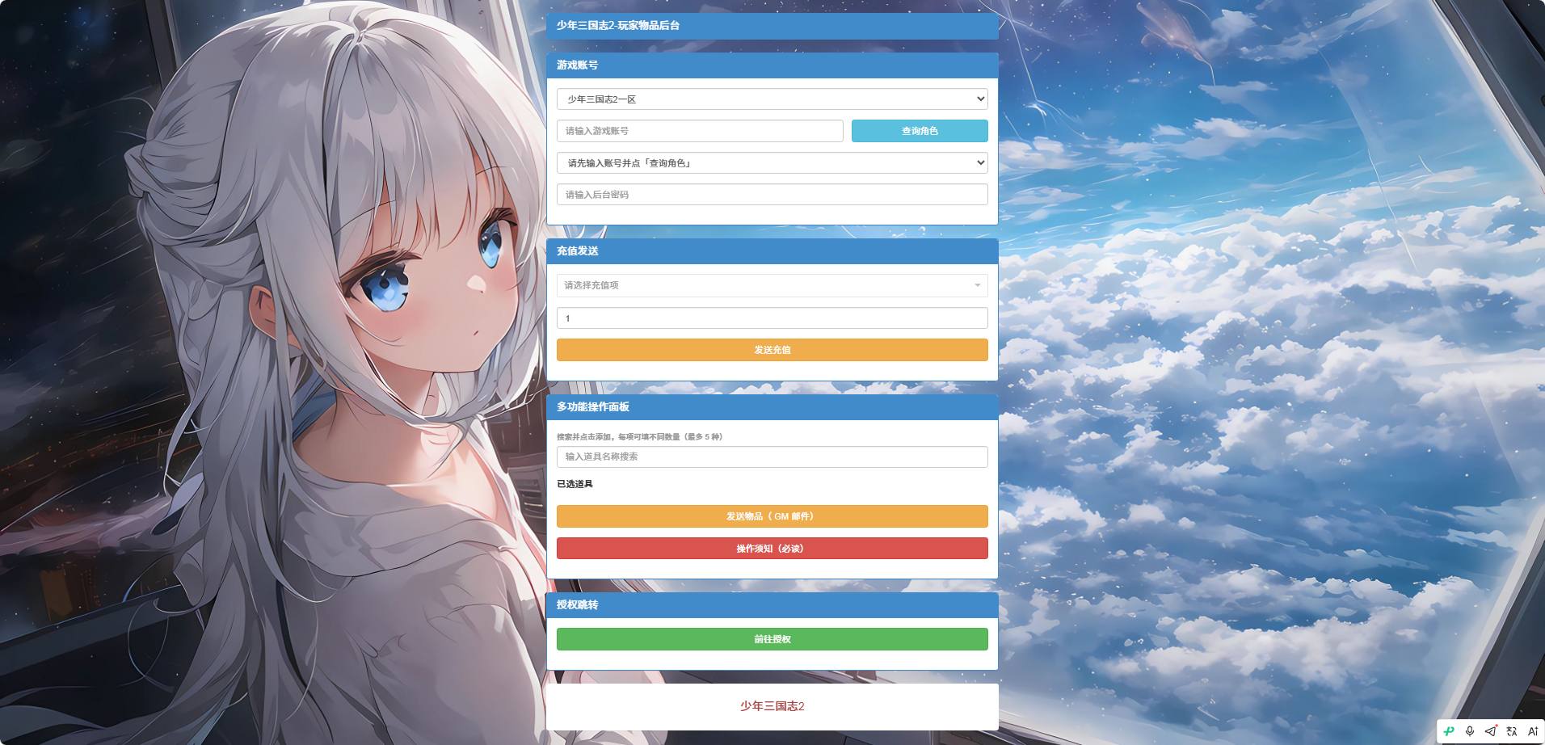Screen dimensions: 1545x745
Task: Open the role selection dropdown
Action: click(x=772, y=163)
